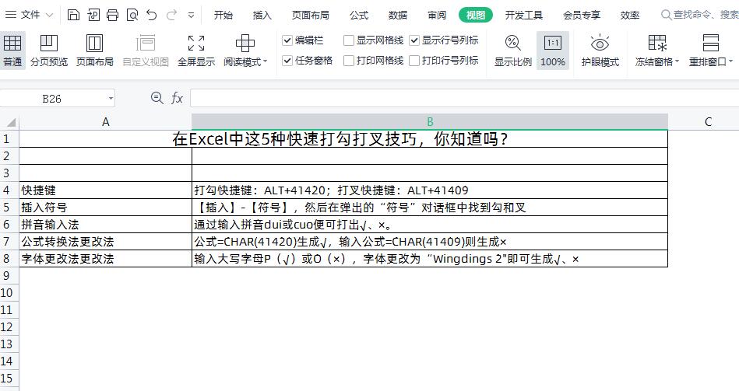This screenshot has height=391, width=739.
Task: Open the 效率 tab
Action: click(630, 15)
